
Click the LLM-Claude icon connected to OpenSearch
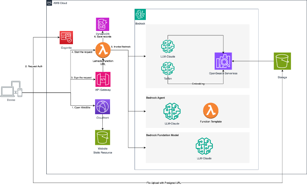point(168,46)
